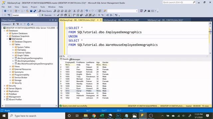The image size is (213, 119).
Task: Click the Increase Indent icon
Action: [x=111, y=15]
